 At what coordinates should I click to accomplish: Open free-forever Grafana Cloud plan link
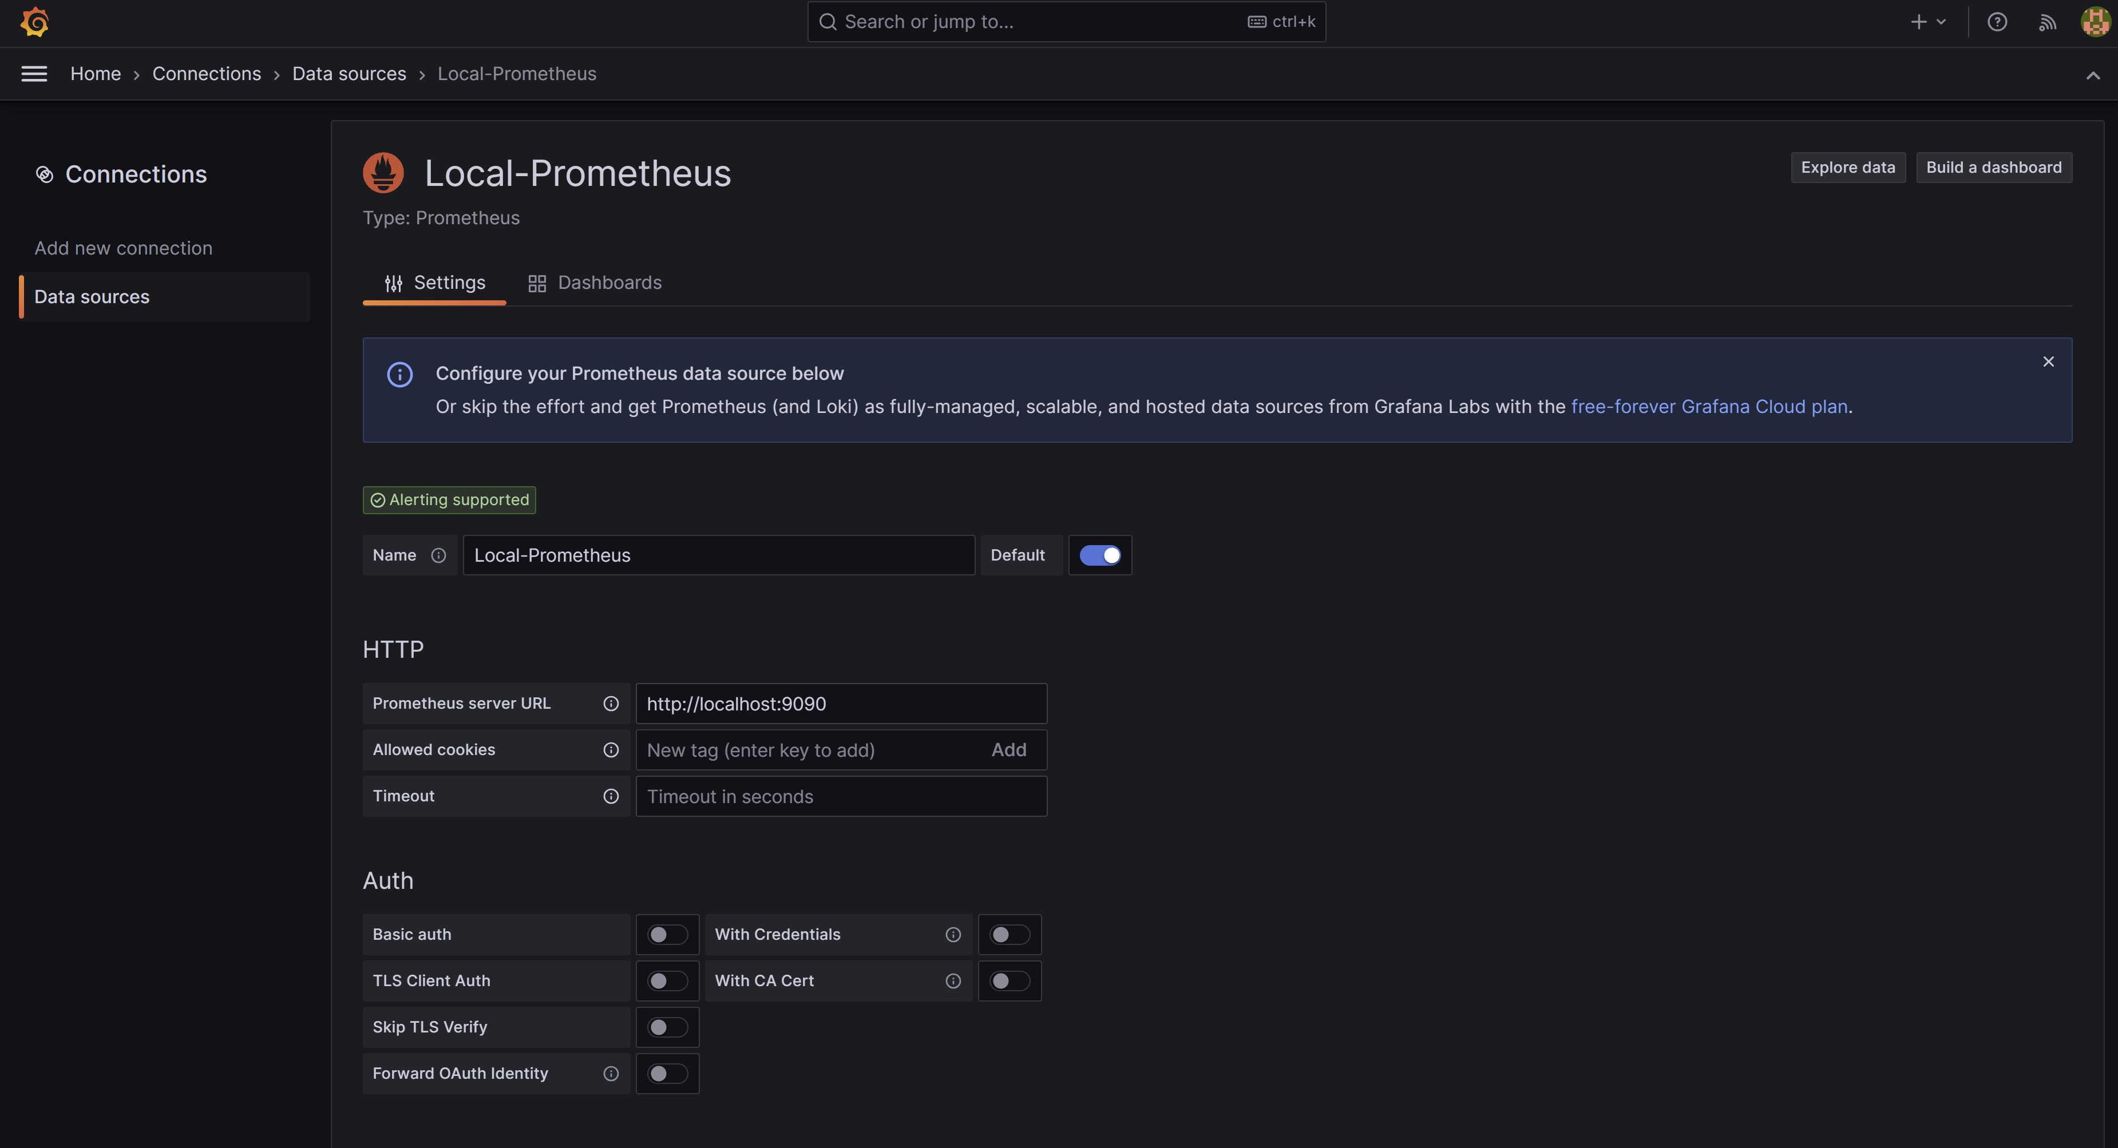click(x=1709, y=407)
